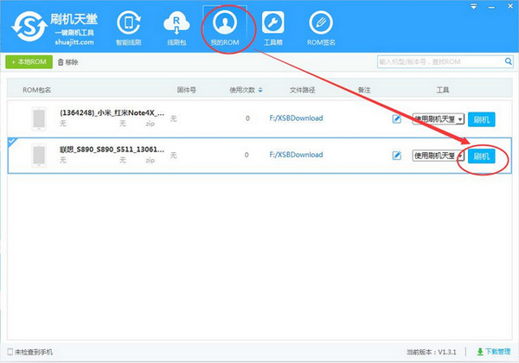Click the 刷机天堂 logo icon
This screenshot has width=519, height=363.
(x=29, y=27)
